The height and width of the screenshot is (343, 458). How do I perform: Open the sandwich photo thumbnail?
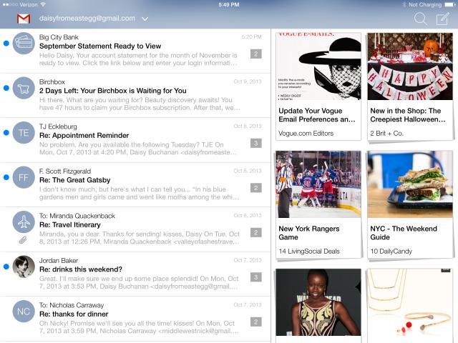tap(410, 184)
